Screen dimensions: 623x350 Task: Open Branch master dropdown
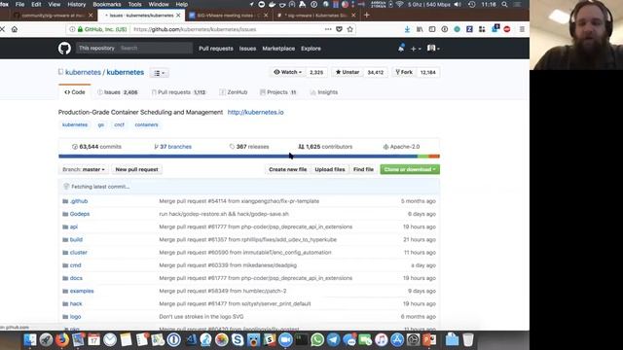click(84, 169)
